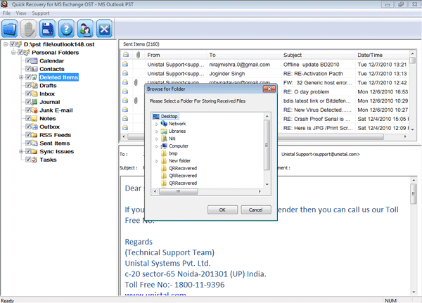Click the Deleted Items recycle icon

[x=34, y=77]
